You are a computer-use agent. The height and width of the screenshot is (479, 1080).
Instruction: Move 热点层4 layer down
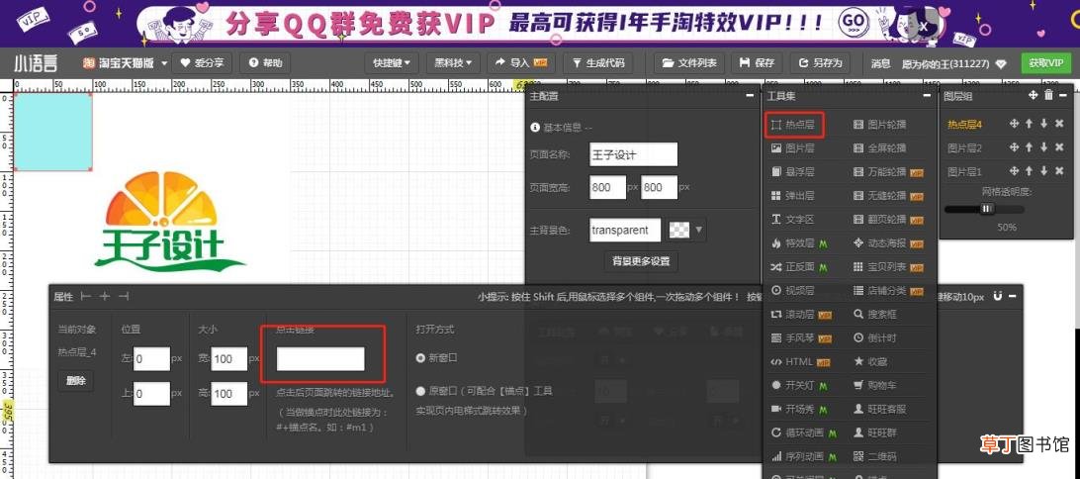click(1043, 124)
